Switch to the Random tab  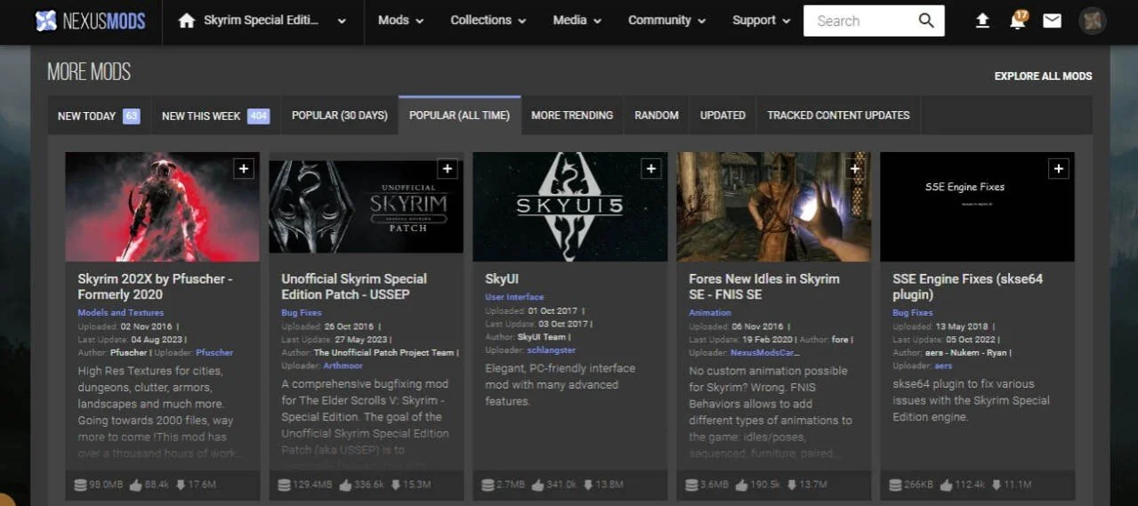pyautogui.click(x=657, y=116)
